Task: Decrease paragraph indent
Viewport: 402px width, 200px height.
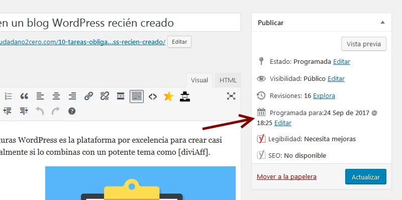Action: 8,111
